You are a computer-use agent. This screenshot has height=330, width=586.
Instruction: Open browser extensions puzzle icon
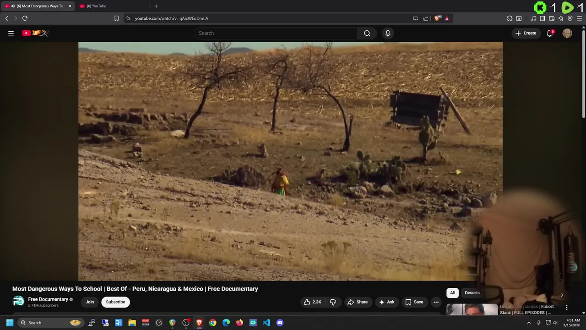[510, 18]
